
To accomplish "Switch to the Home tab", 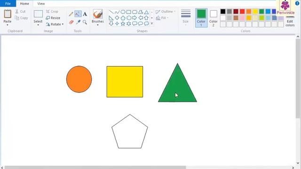I will tap(24, 3).
